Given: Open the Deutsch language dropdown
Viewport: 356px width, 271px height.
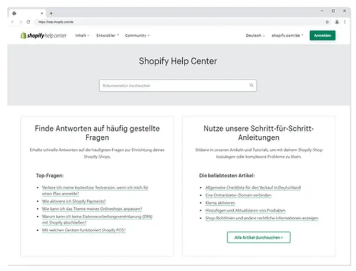Looking at the screenshot, I should (255, 36).
